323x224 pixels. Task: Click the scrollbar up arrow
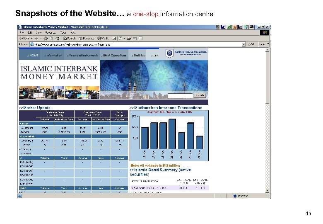(x=267, y=50)
